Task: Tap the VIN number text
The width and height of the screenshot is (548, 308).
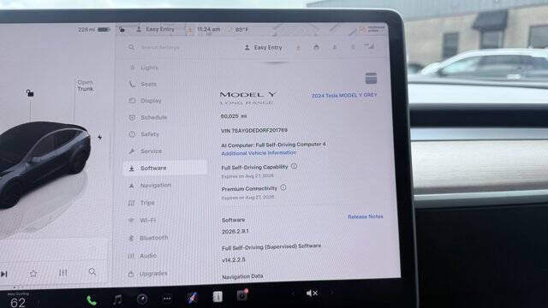Action: coord(254,130)
